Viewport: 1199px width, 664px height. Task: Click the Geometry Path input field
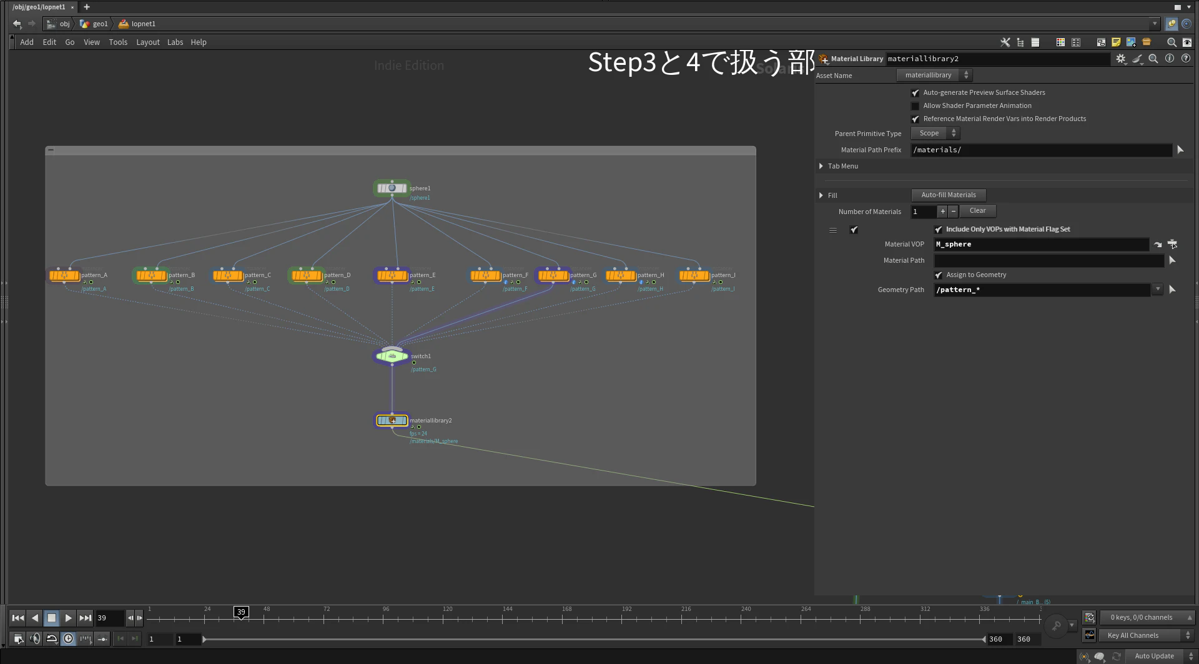point(1042,290)
